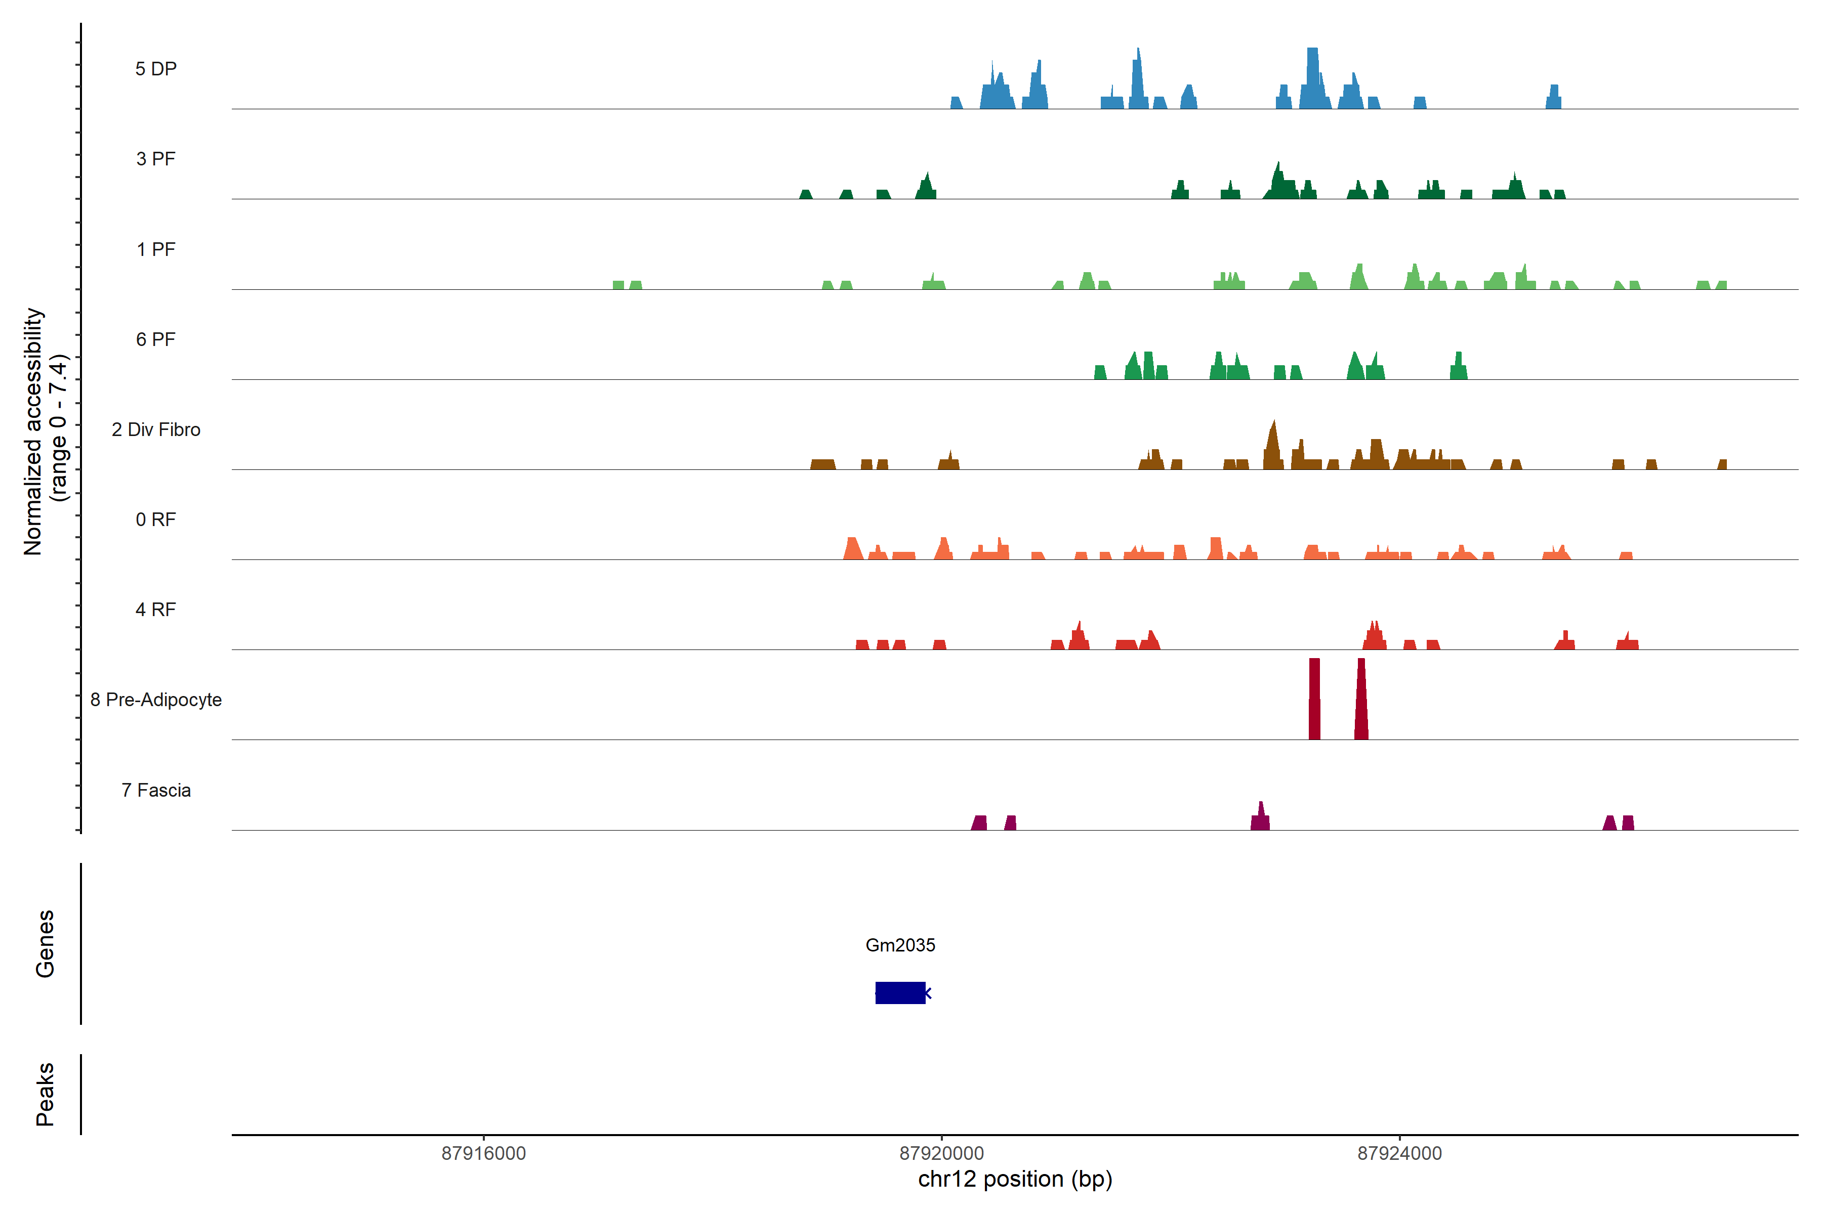Click the 87924000 axis tick label

[1399, 1153]
